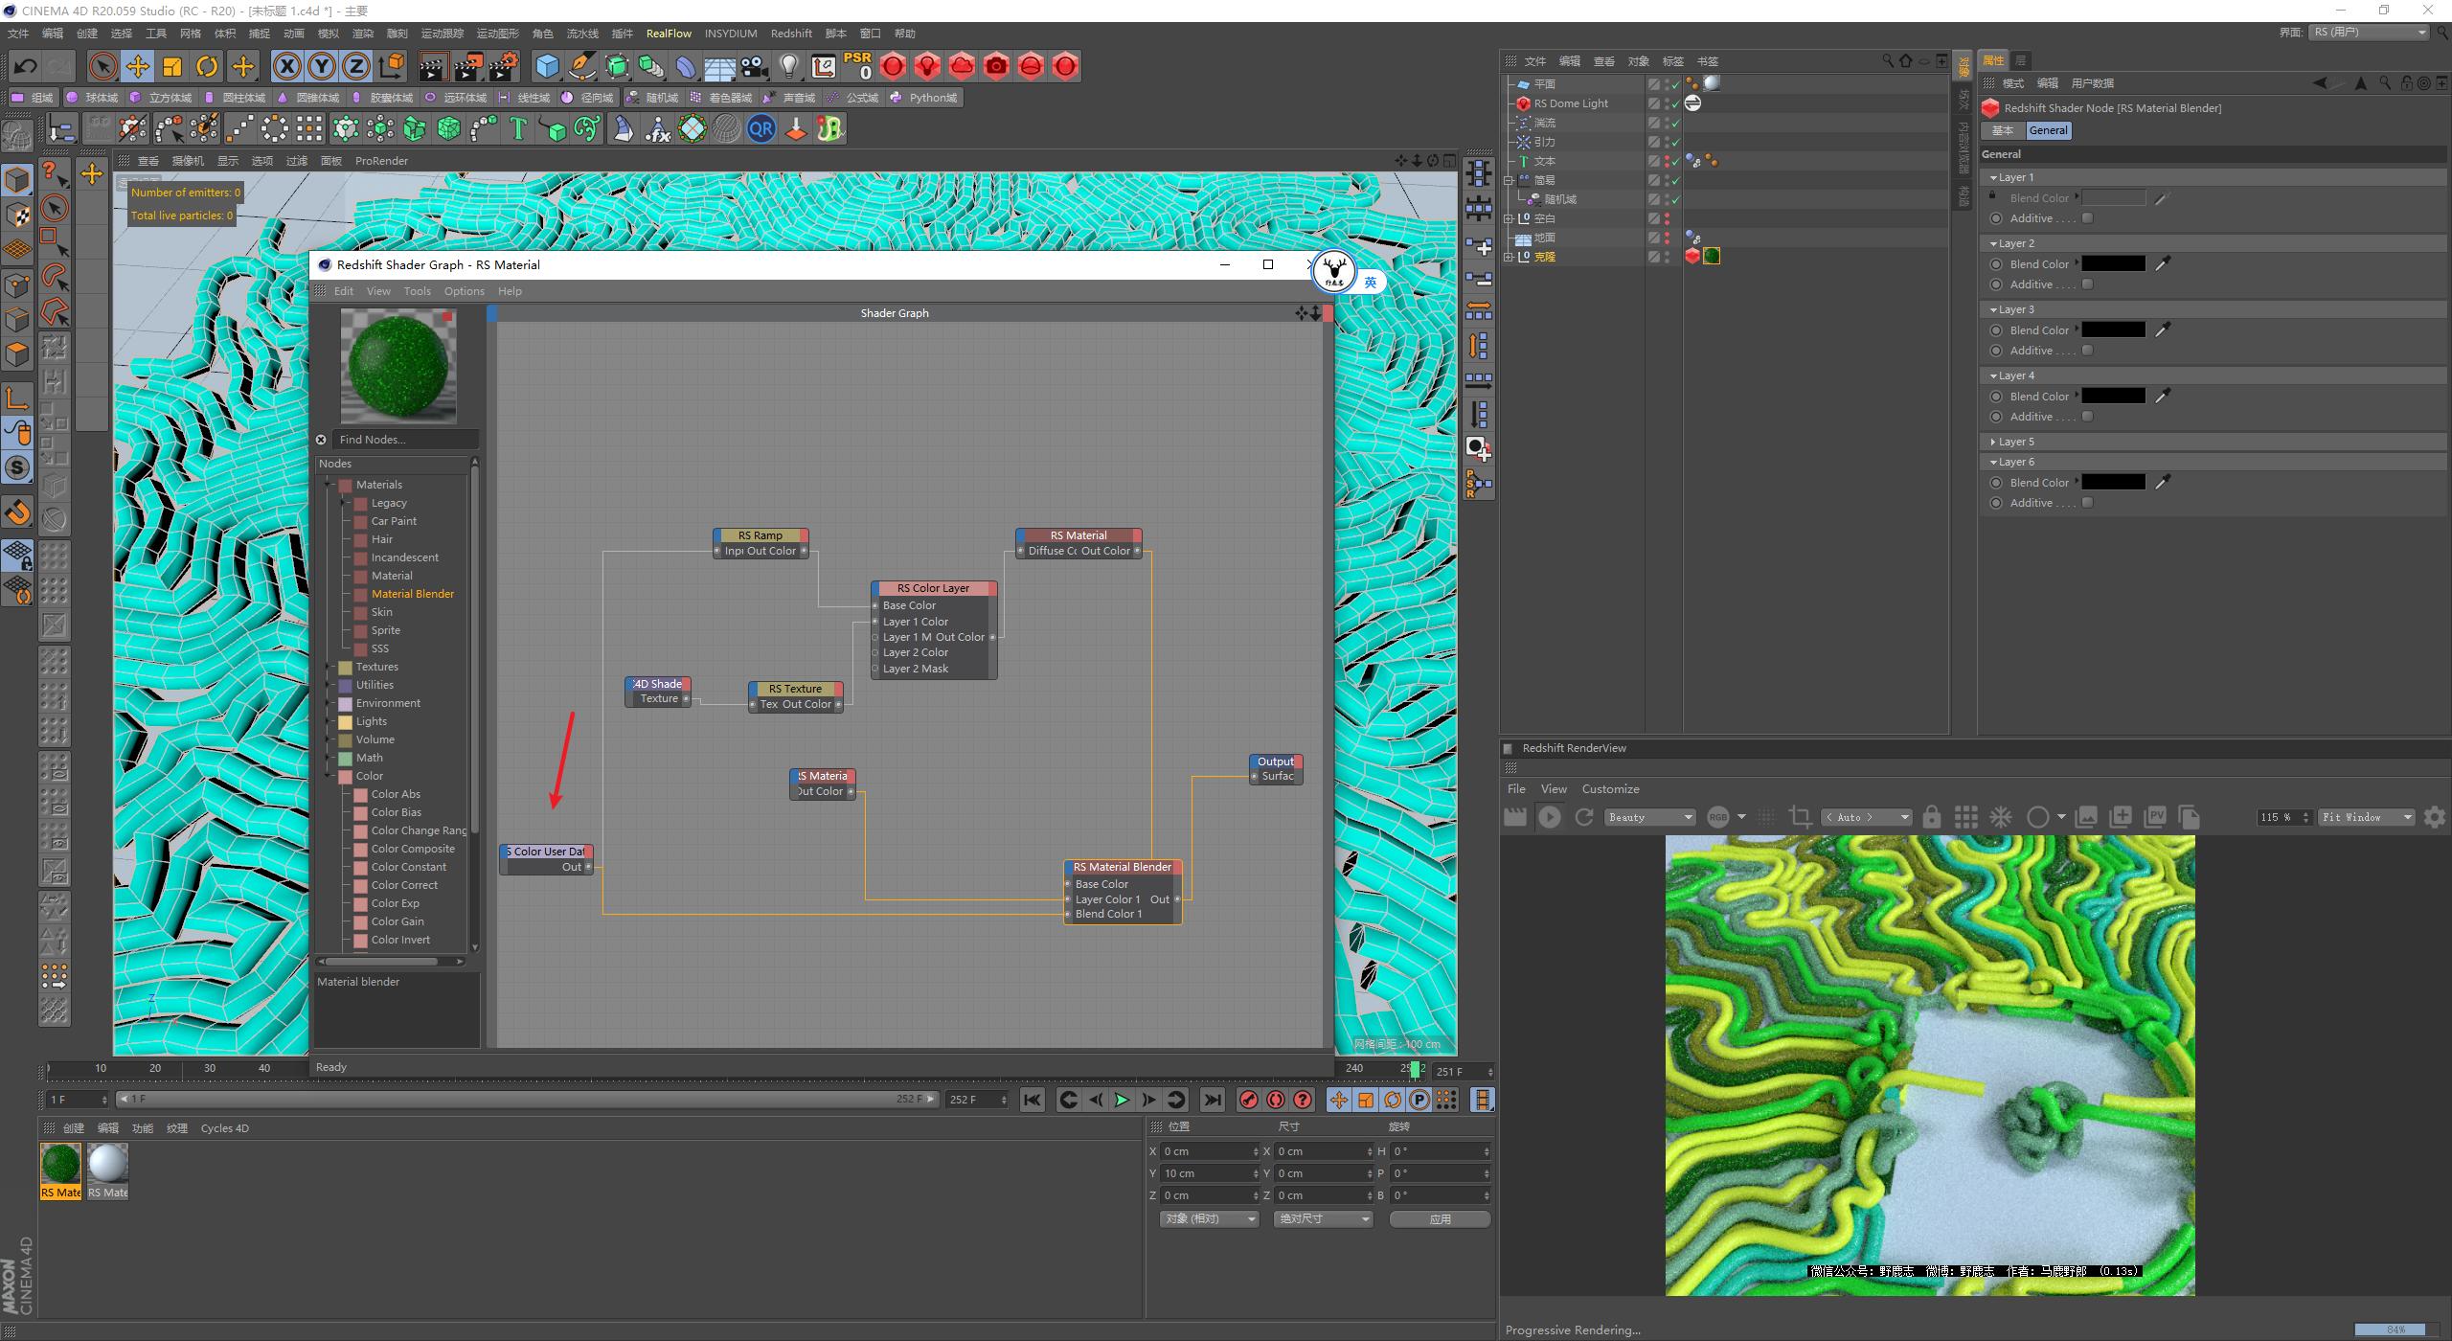Click the camera snapshot icon in the Redshift toolbar

click(996, 65)
